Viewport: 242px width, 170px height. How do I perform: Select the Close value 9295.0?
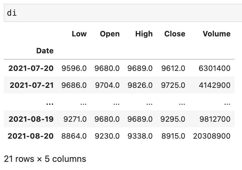pos(173,119)
